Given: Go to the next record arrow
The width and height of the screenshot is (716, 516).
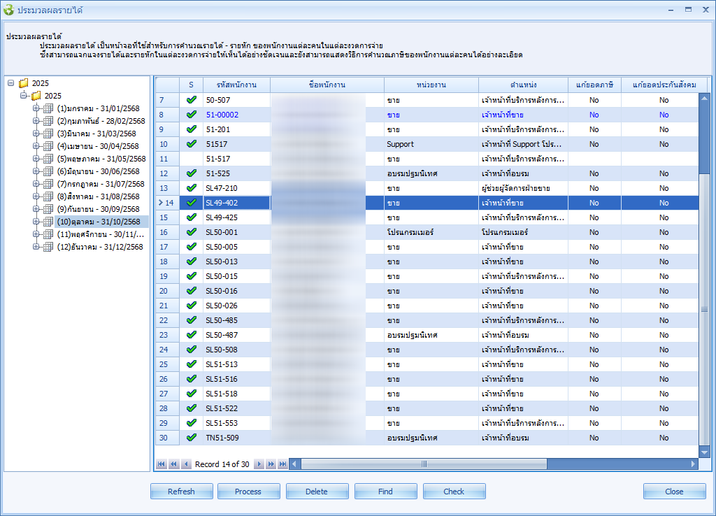Looking at the screenshot, I should (x=259, y=464).
